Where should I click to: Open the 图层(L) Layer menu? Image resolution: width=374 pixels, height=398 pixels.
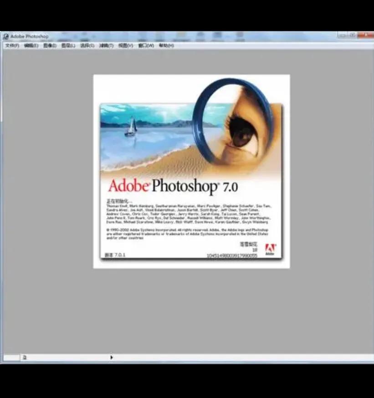pos(68,46)
